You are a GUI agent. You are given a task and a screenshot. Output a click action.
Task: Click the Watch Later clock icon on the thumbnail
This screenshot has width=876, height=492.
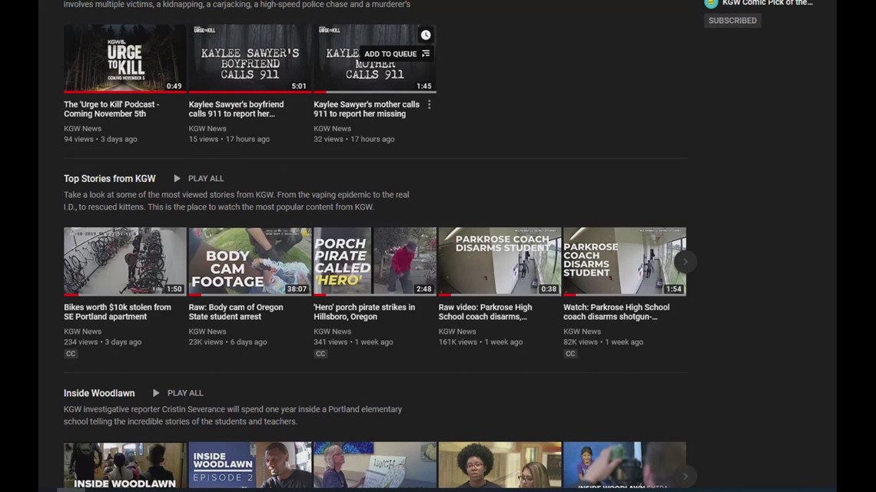(426, 35)
